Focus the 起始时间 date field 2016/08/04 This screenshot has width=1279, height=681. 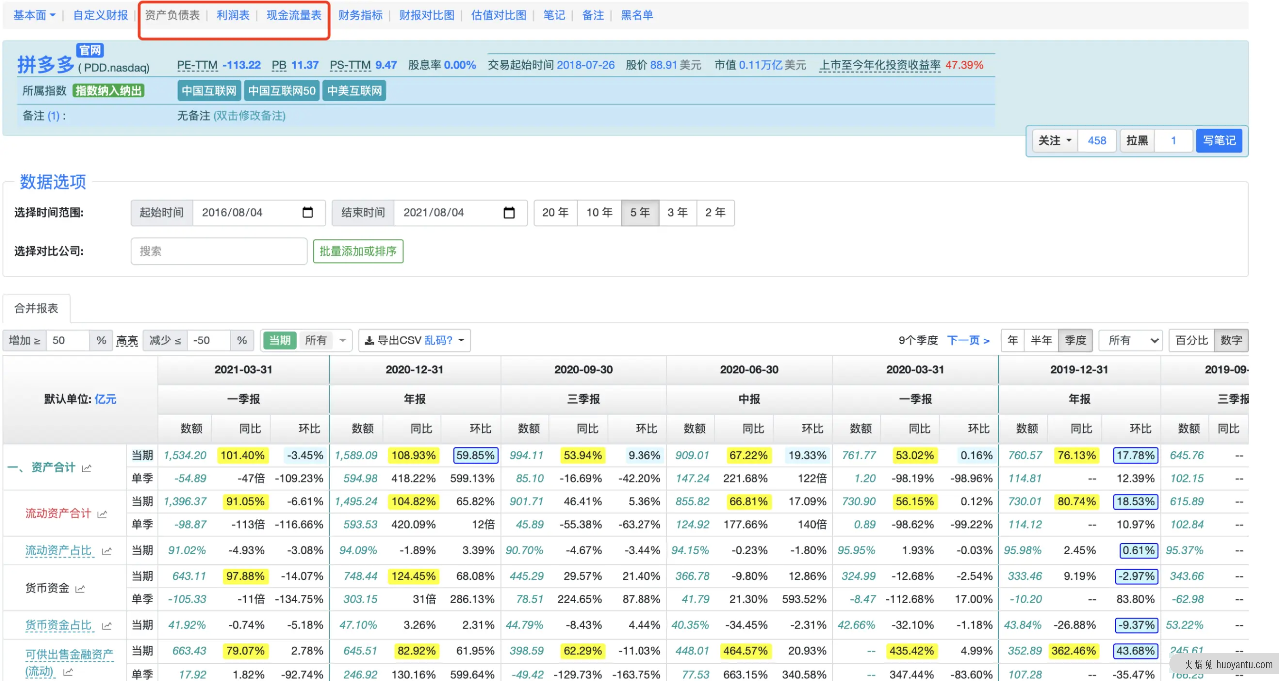(259, 213)
